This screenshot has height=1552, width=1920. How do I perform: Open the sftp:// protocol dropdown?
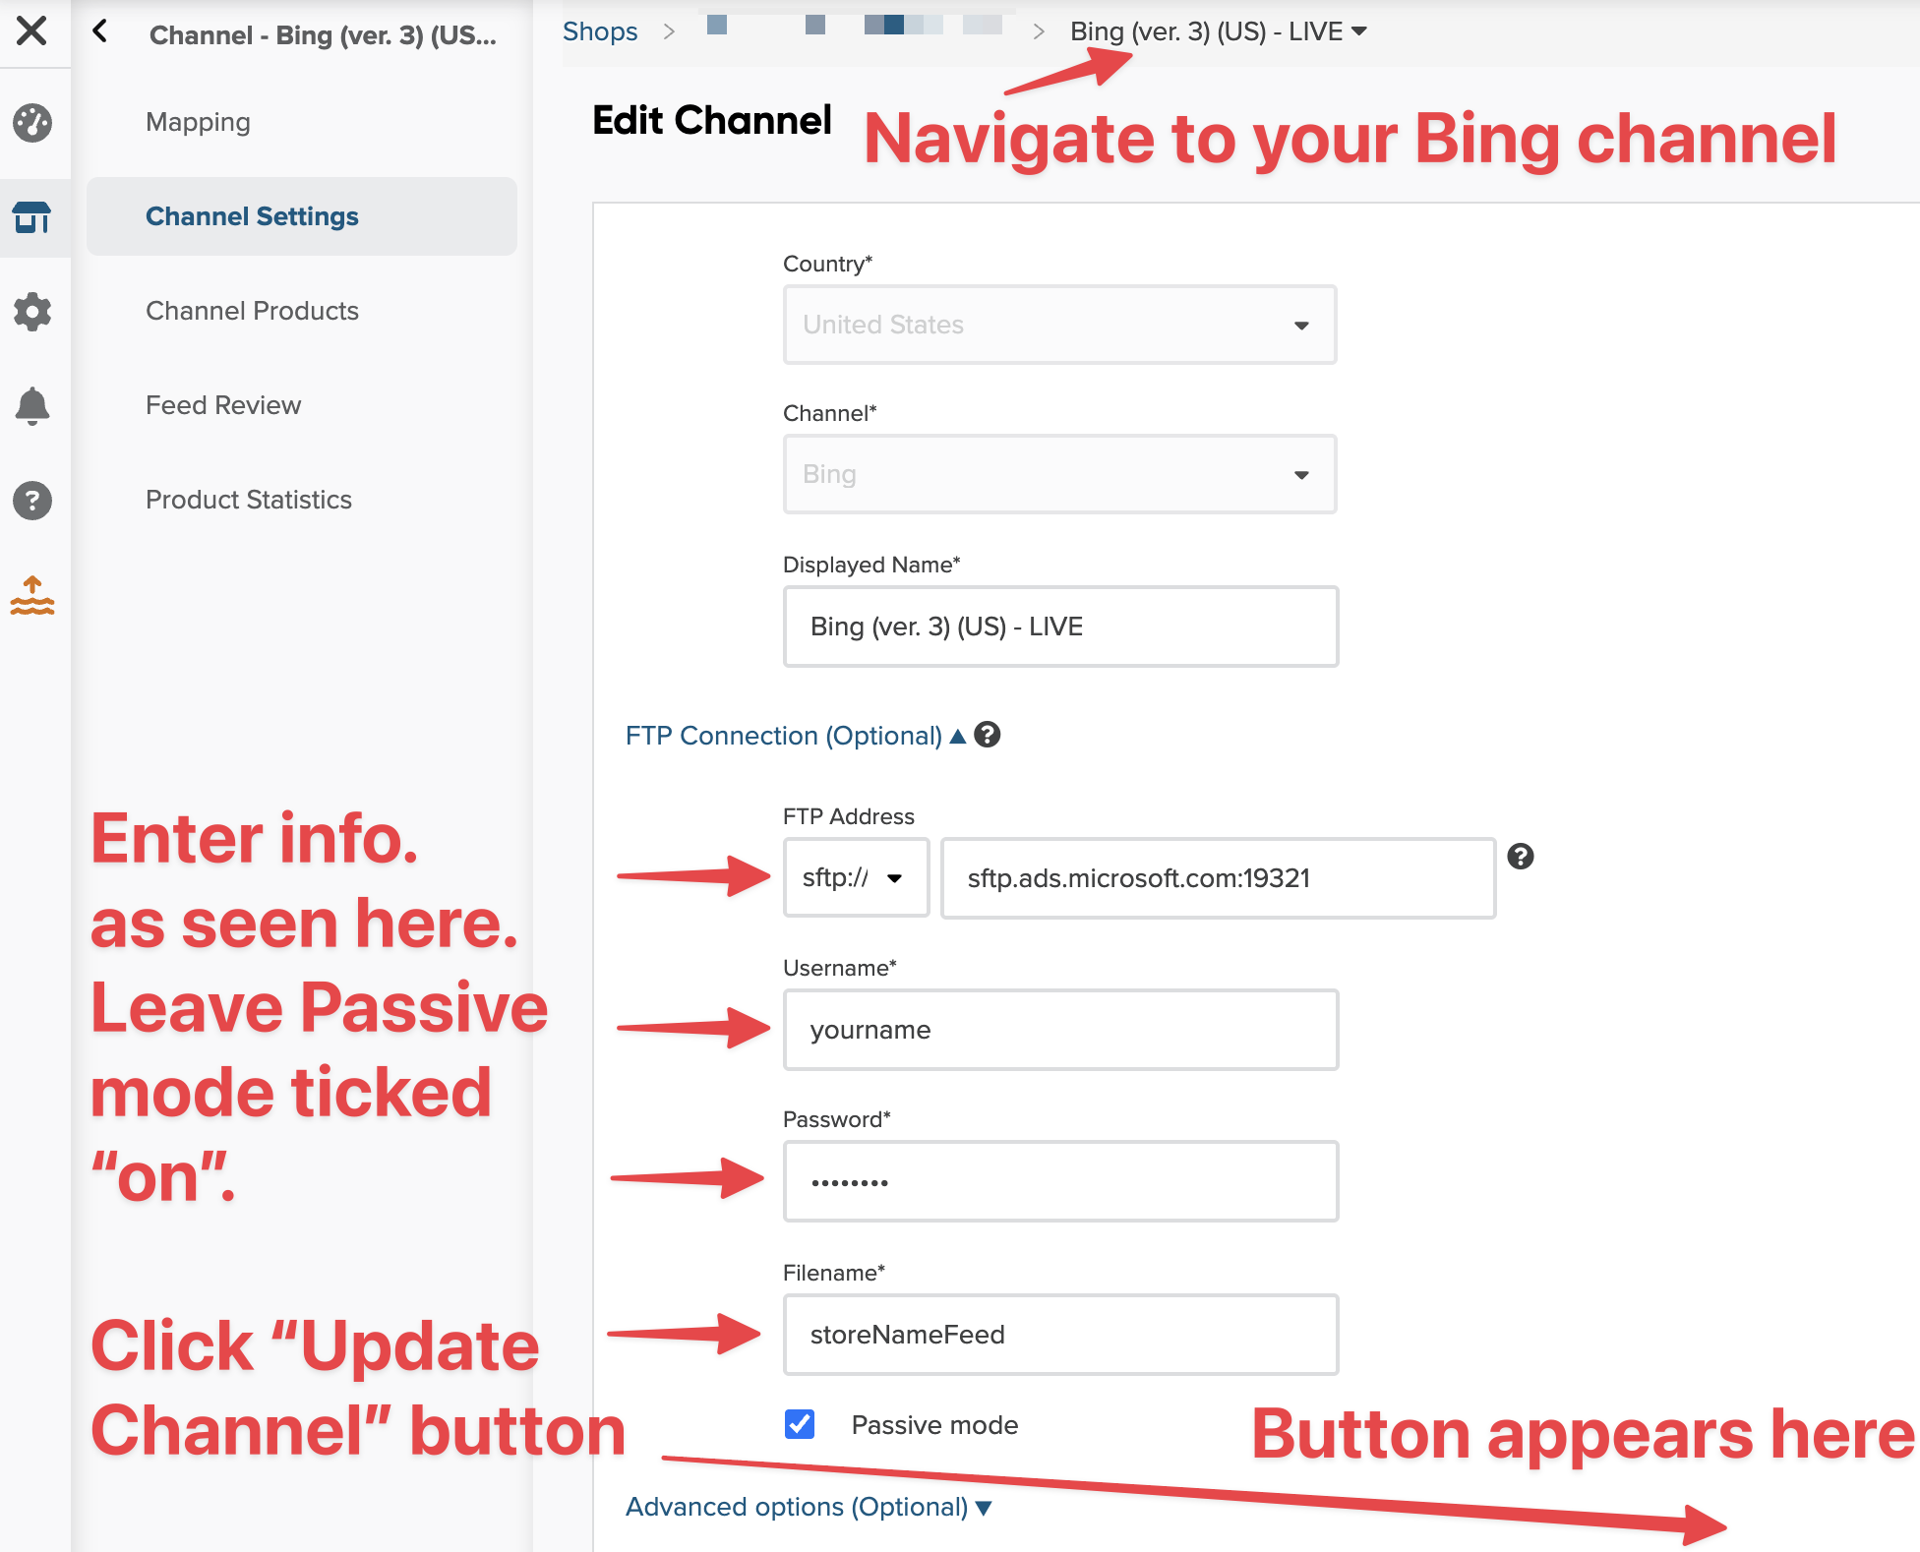(x=856, y=877)
